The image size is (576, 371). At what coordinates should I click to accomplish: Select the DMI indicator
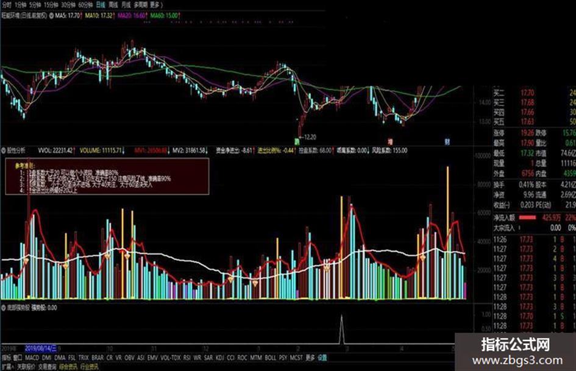(46, 357)
